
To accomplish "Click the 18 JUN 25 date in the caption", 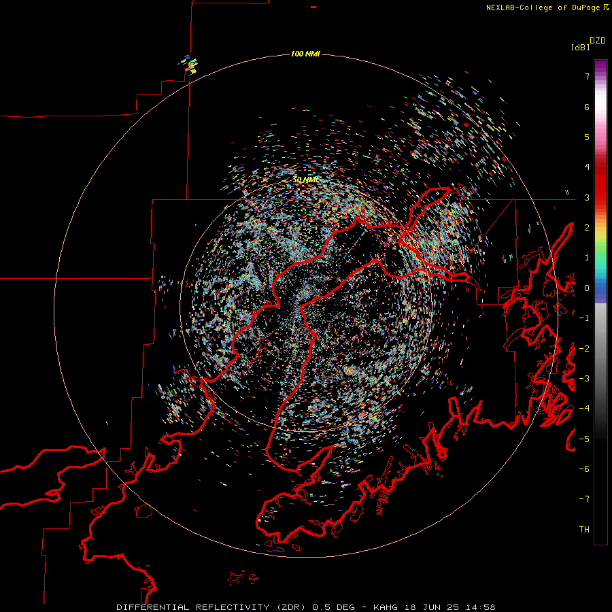I will (431, 607).
